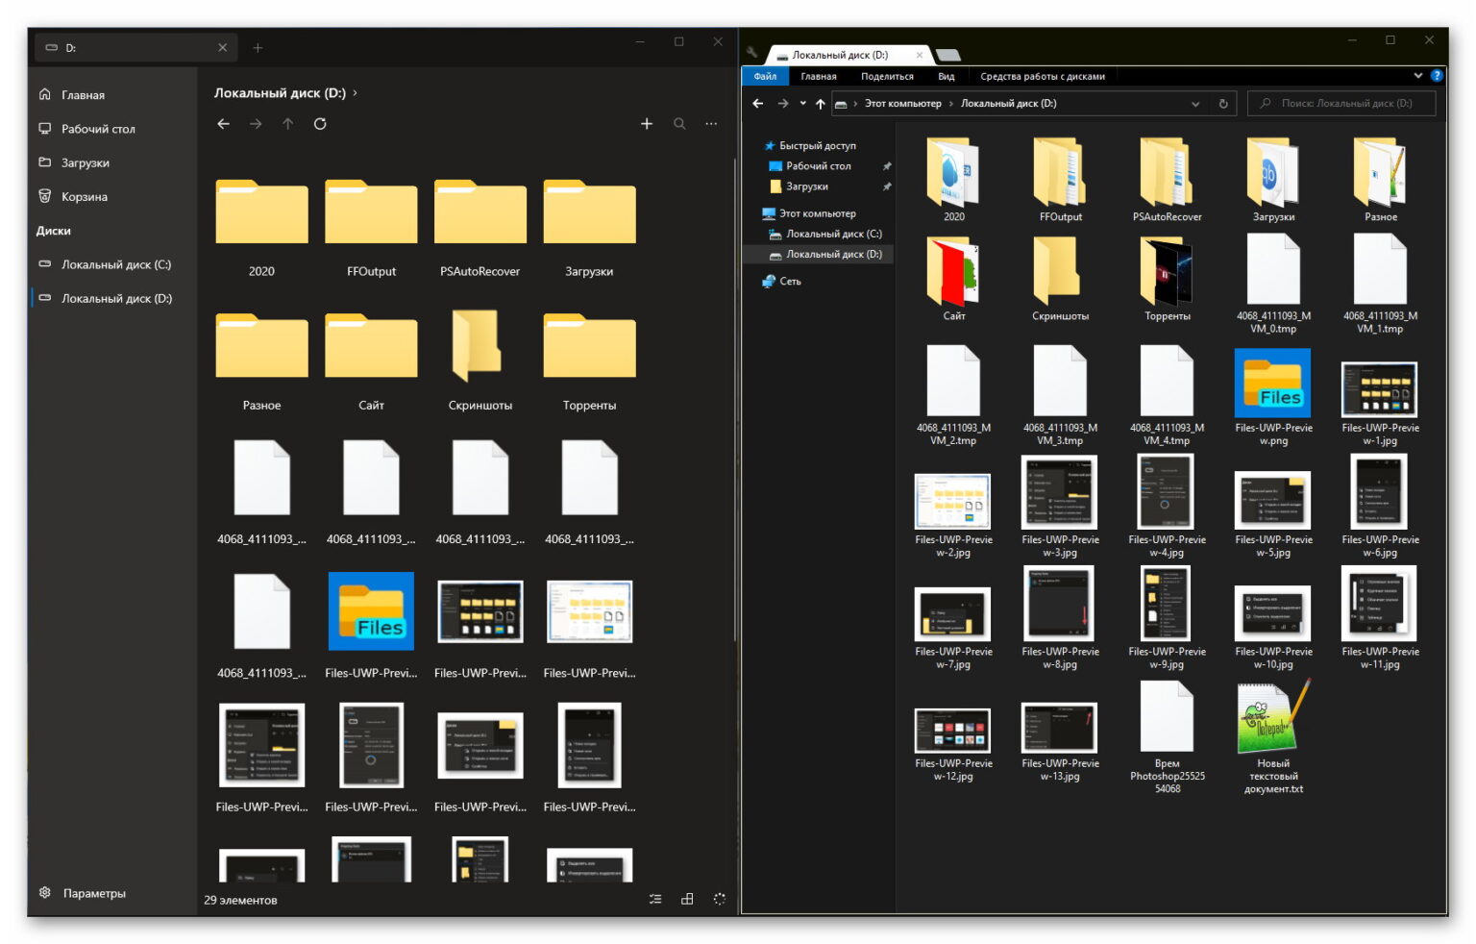Click plus button to create new item in Files

(647, 124)
